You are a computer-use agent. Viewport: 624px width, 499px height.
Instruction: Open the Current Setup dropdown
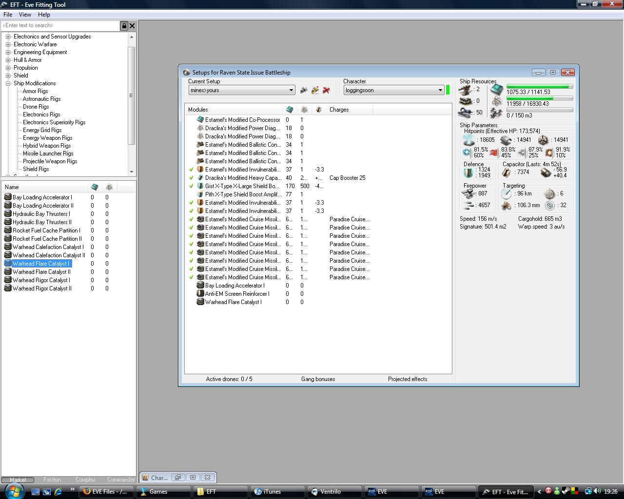tap(291, 90)
